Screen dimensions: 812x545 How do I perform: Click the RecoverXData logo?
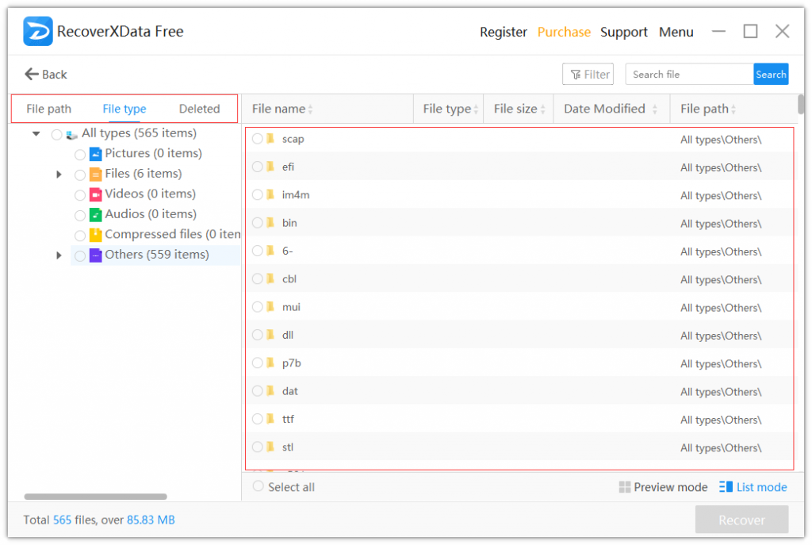(38, 31)
